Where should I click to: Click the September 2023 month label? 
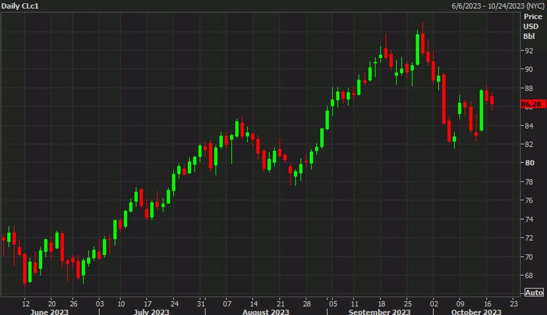point(380,312)
